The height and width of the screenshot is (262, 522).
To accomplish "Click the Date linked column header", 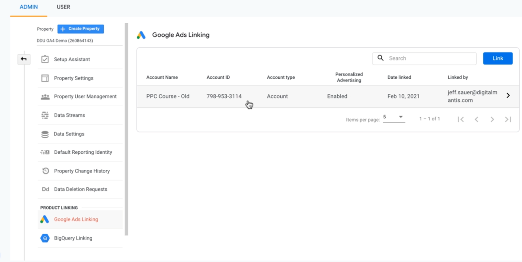I will [x=399, y=77].
